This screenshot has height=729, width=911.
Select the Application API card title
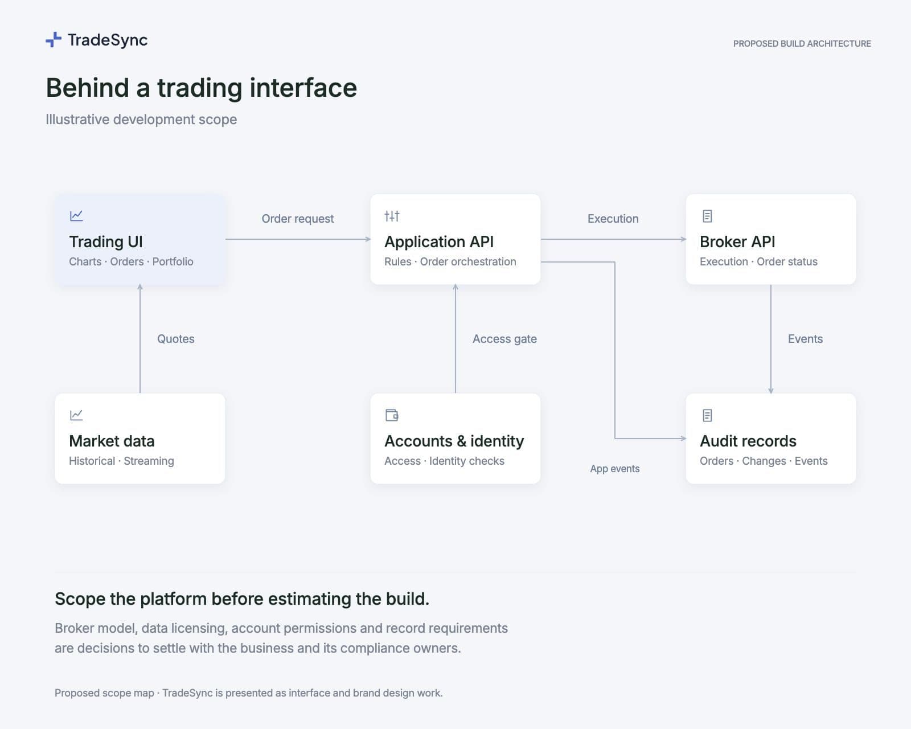pyautogui.click(x=439, y=241)
